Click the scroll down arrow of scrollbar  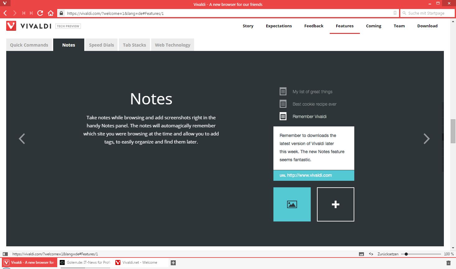(453, 248)
